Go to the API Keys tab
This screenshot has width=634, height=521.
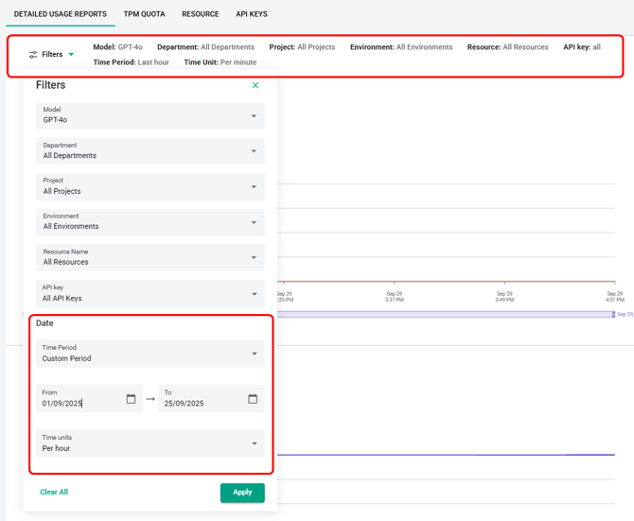252,14
